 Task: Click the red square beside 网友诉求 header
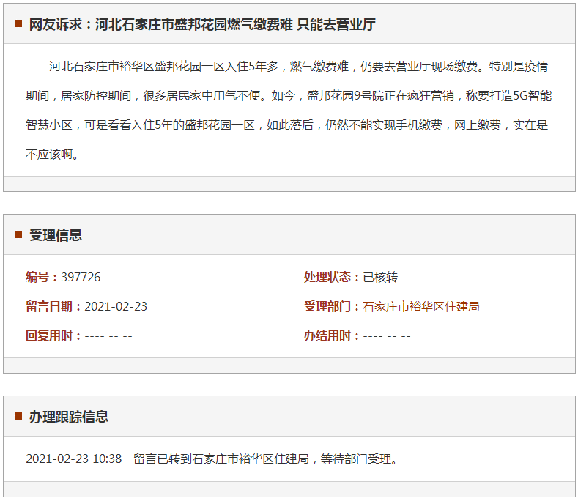click(x=18, y=24)
